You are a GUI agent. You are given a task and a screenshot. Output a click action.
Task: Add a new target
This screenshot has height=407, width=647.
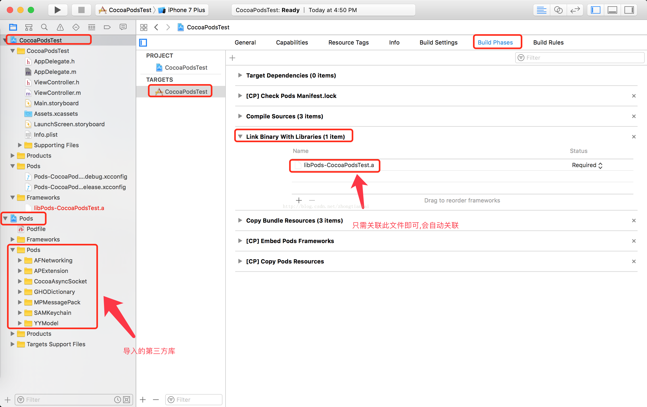(x=143, y=400)
